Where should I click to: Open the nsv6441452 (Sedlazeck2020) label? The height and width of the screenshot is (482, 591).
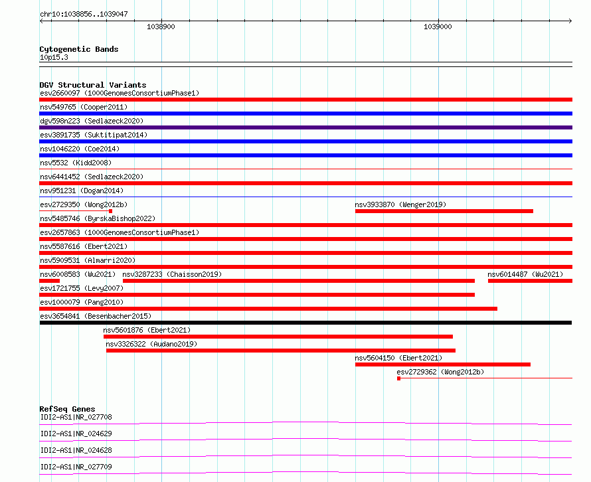[92, 177]
